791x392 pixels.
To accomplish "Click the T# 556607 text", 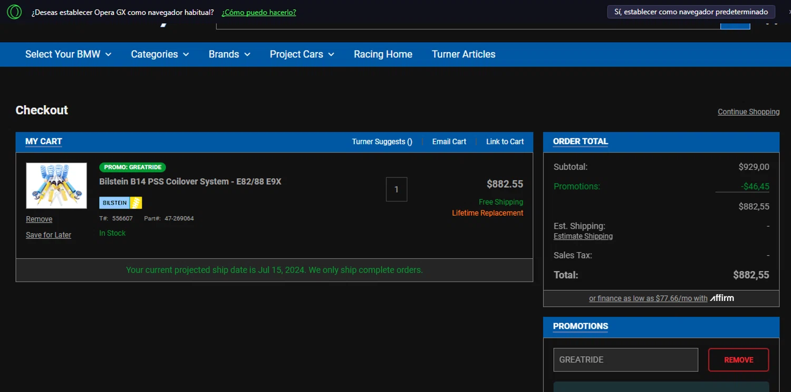I will point(116,218).
